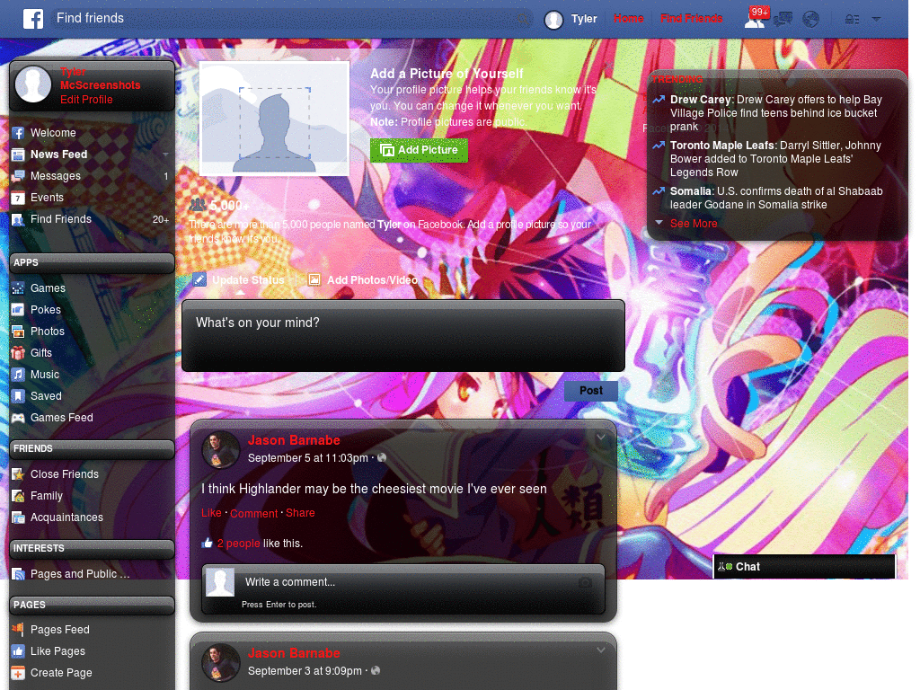
Task: Expand the account menu arrow in top bar
Action: click(876, 20)
